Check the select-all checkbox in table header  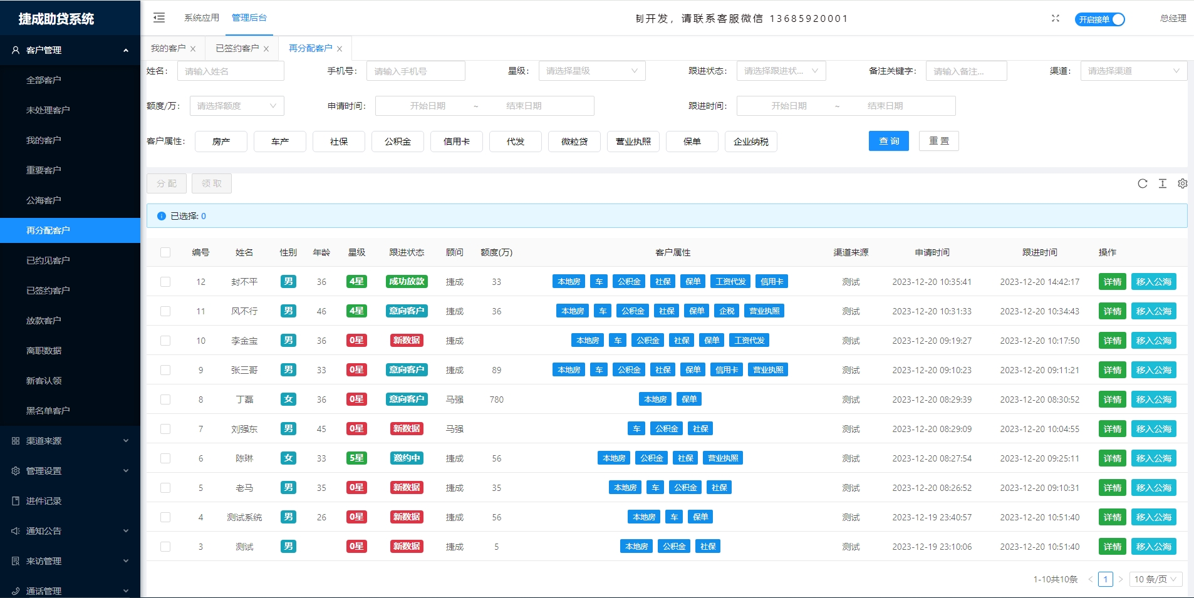(x=165, y=252)
